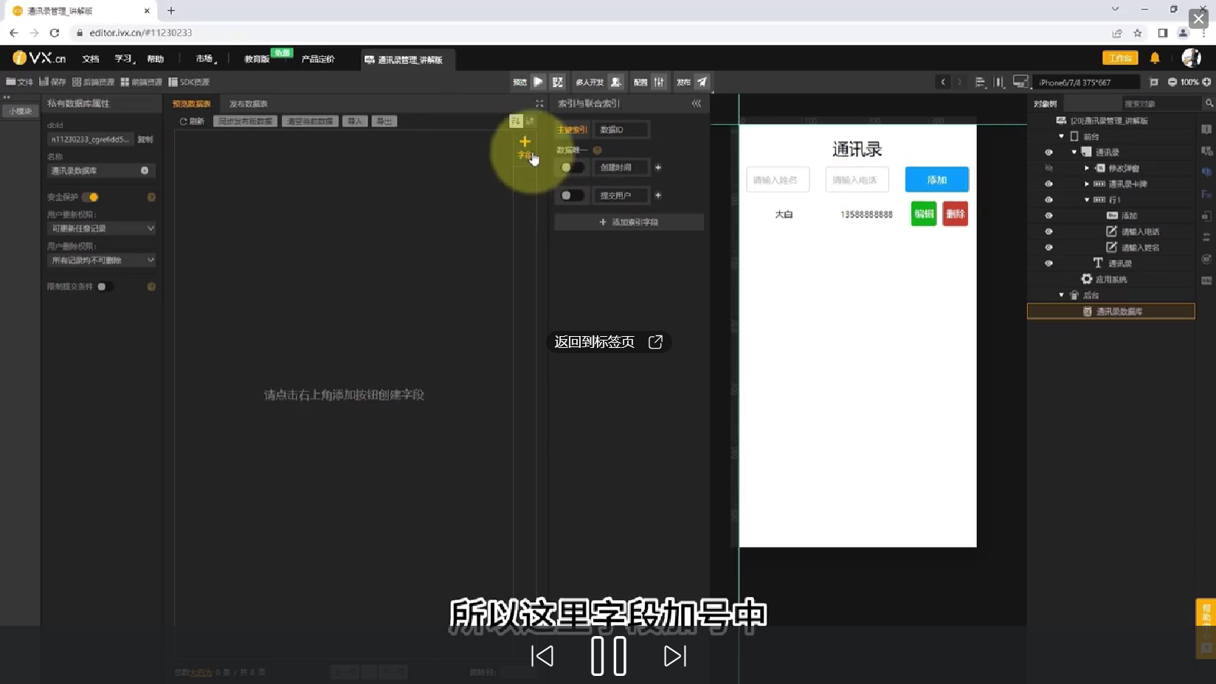Screen dimensions: 1216x684
Task: Click the publish paper plane icon
Action: [702, 82]
